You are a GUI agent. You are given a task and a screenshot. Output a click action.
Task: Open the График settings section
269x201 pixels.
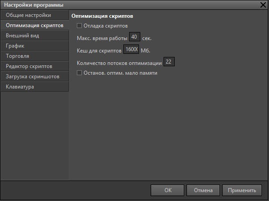click(34, 46)
